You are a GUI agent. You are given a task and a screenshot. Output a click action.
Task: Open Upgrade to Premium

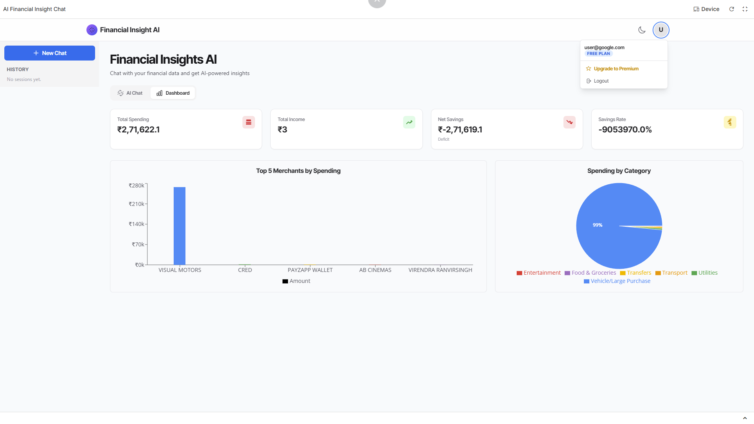tap(616, 68)
